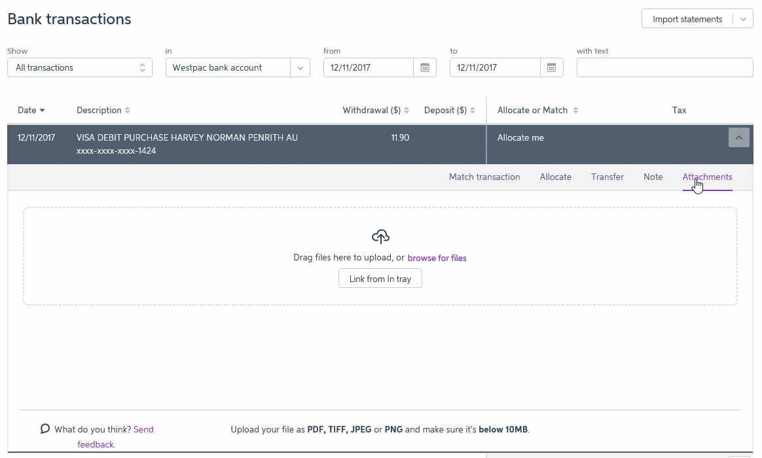The height and width of the screenshot is (458, 762).
Task: Open the 'to' date calendar picker
Action: click(x=551, y=67)
